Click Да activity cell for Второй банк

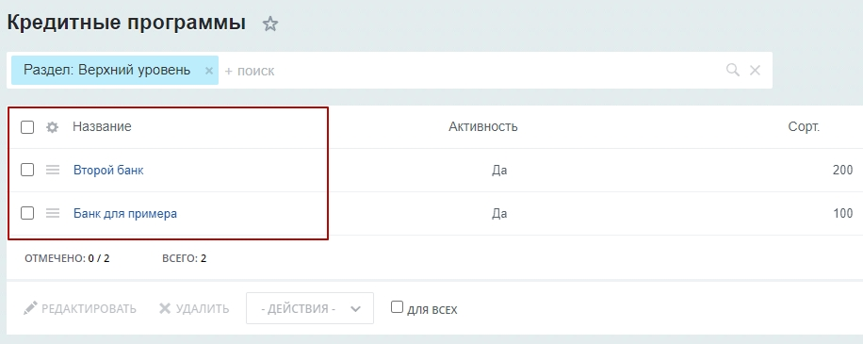[499, 170]
